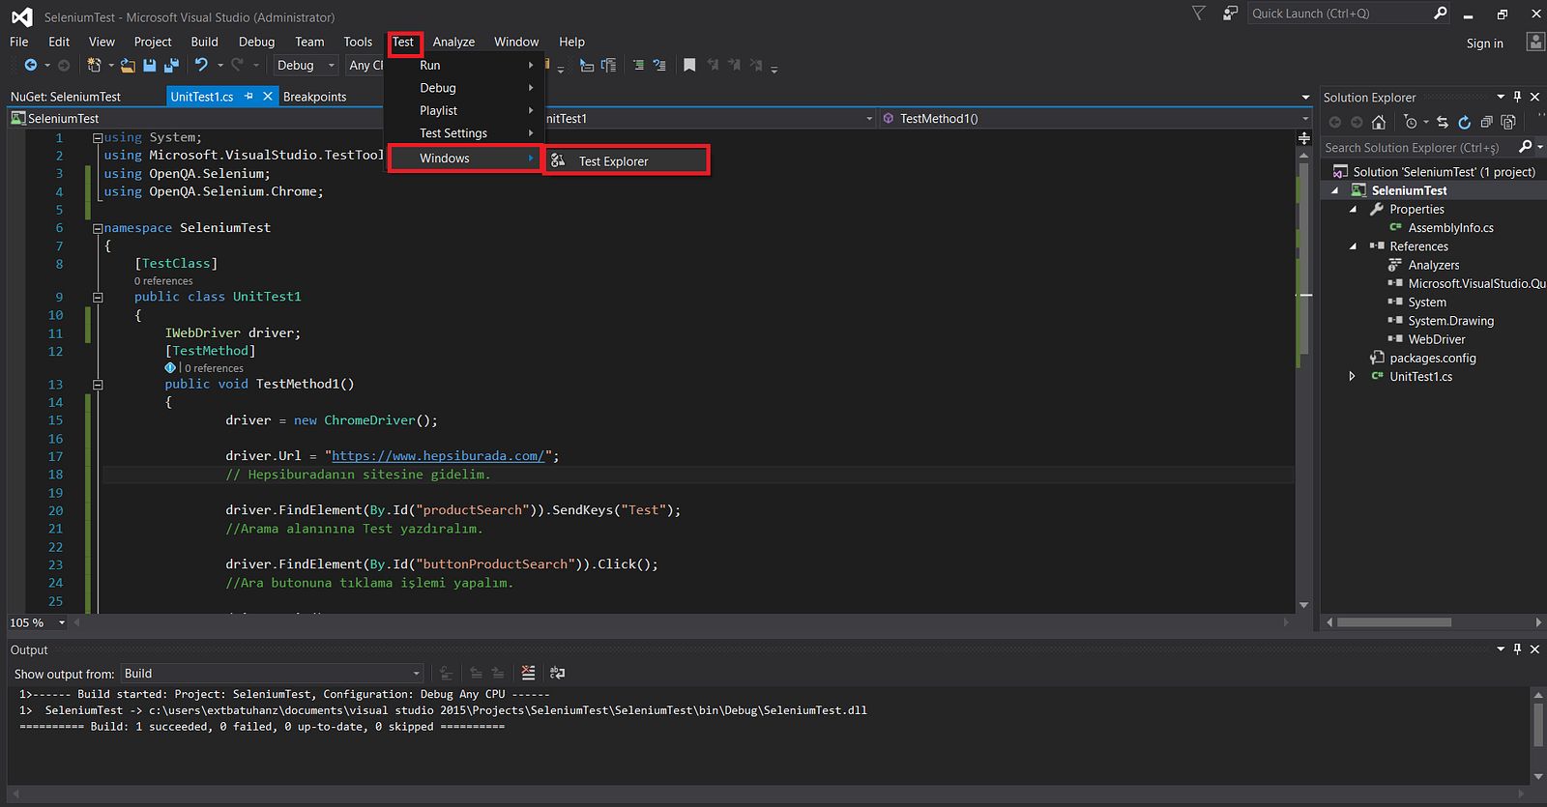Screen dimensions: 1547x807
Task: Open the Build menu
Action: click(x=204, y=42)
